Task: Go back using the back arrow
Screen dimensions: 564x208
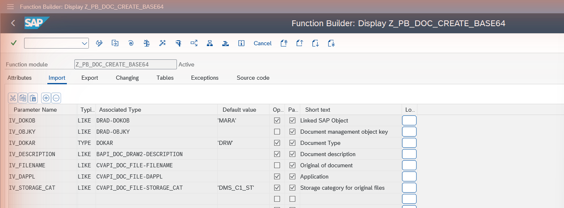Action: [x=13, y=23]
